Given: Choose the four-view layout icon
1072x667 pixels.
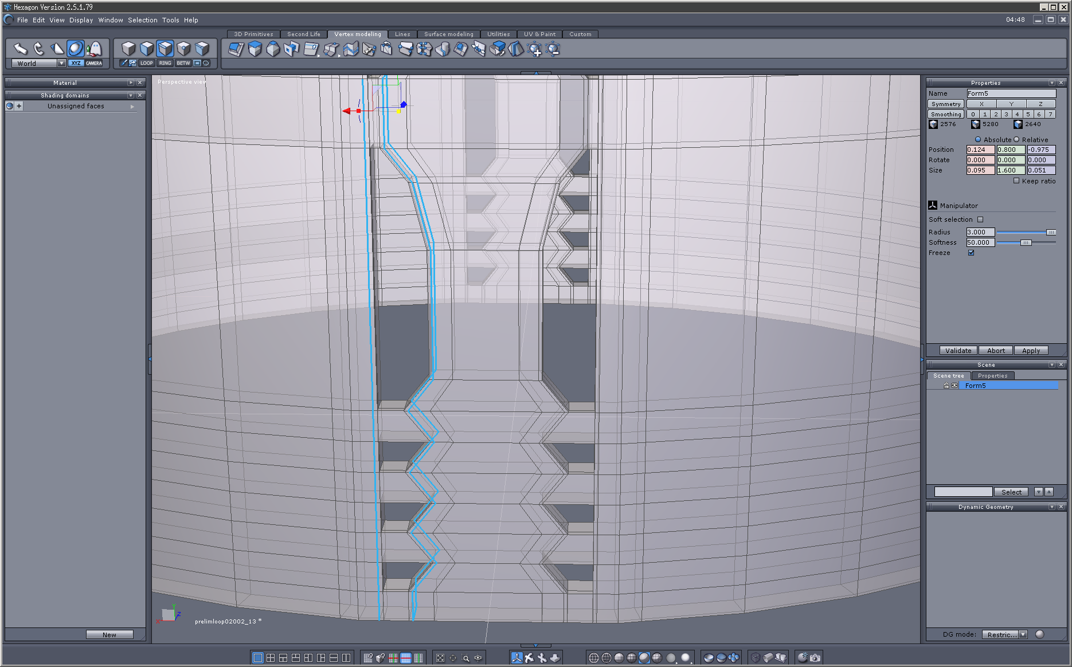Looking at the screenshot, I should click(x=271, y=658).
